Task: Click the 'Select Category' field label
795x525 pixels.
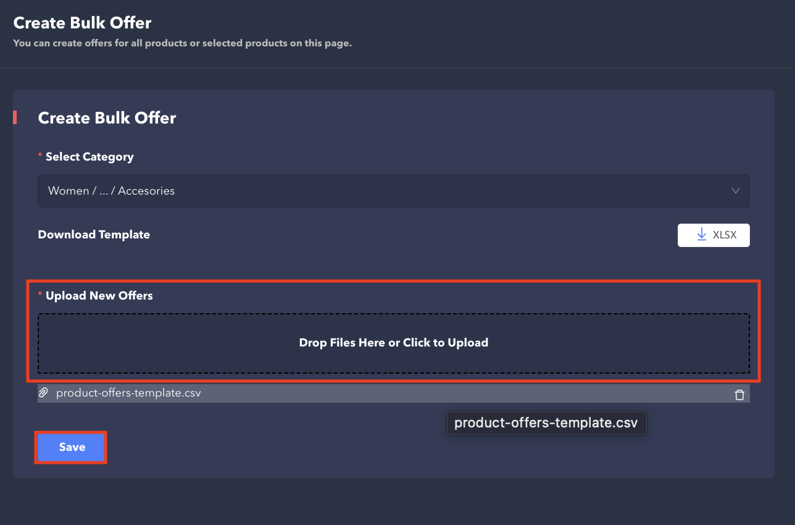Action: coord(89,157)
